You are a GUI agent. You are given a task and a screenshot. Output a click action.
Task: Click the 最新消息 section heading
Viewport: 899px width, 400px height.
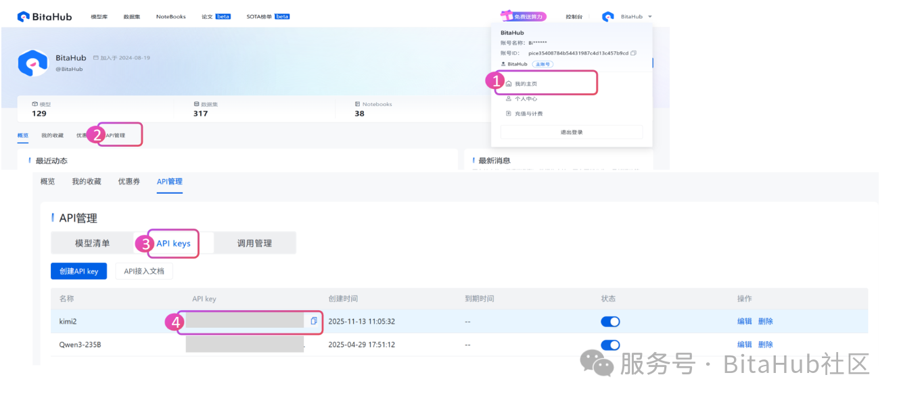tap(494, 161)
